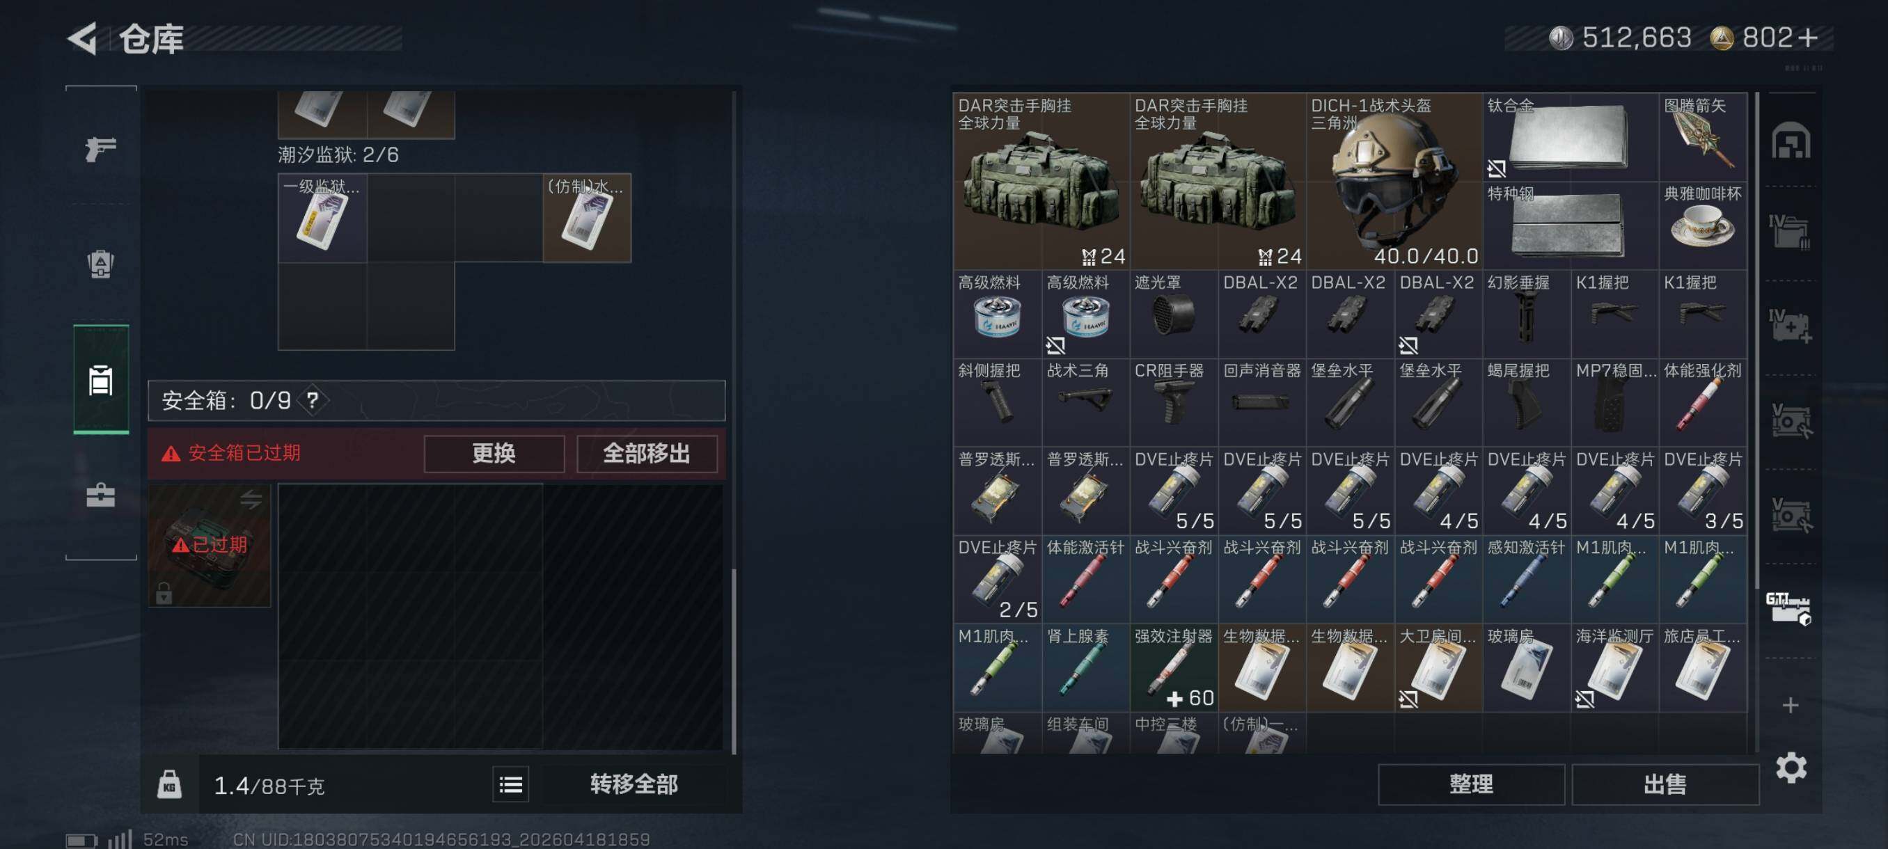
Task: Open the level IV medical box icon
Action: [x=1790, y=326]
